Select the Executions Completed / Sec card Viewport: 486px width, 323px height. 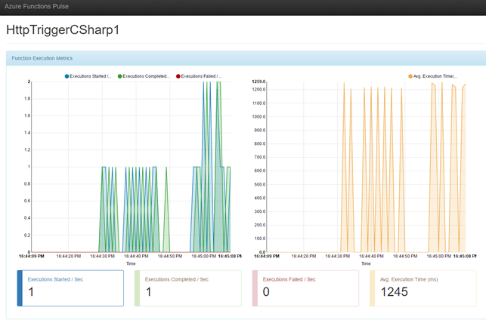(187, 288)
